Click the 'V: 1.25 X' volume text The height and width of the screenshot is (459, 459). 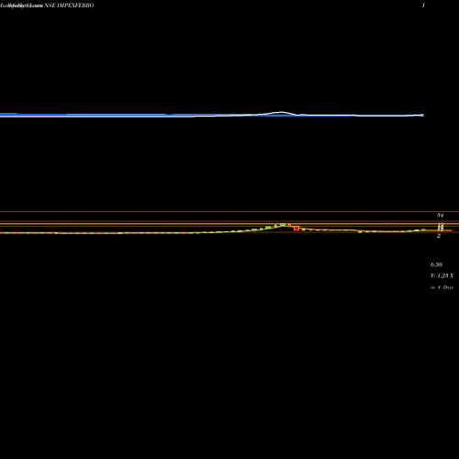[x=442, y=276]
